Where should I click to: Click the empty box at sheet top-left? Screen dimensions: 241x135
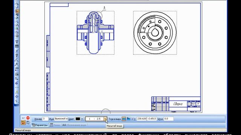[x=59, y=5]
